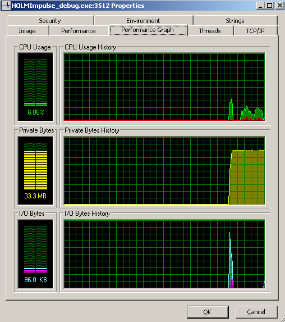The height and width of the screenshot is (322, 285).
Task: Close the Properties window
Action: click(x=279, y=6)
